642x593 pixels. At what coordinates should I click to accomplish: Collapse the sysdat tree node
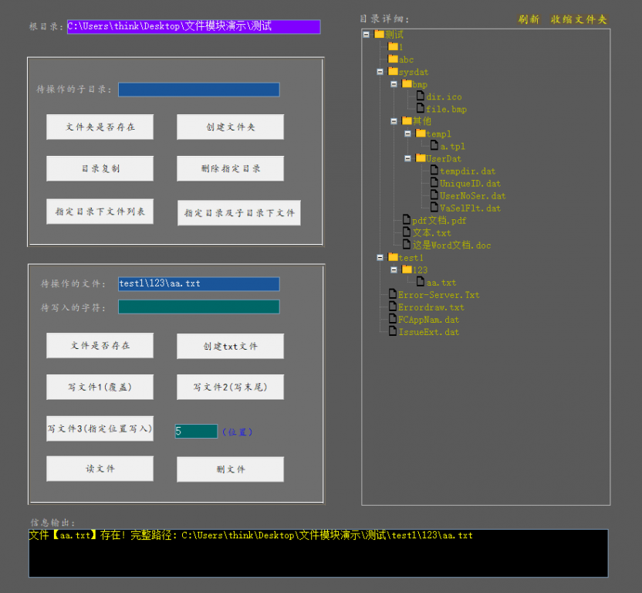[380, 72]
